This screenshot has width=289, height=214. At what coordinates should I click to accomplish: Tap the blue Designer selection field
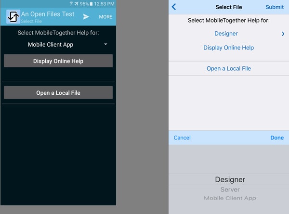226,34
